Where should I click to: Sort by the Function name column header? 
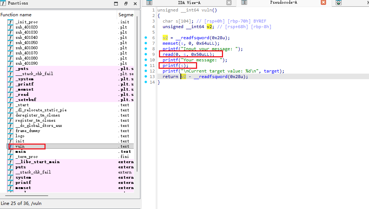tap(16, 15)
